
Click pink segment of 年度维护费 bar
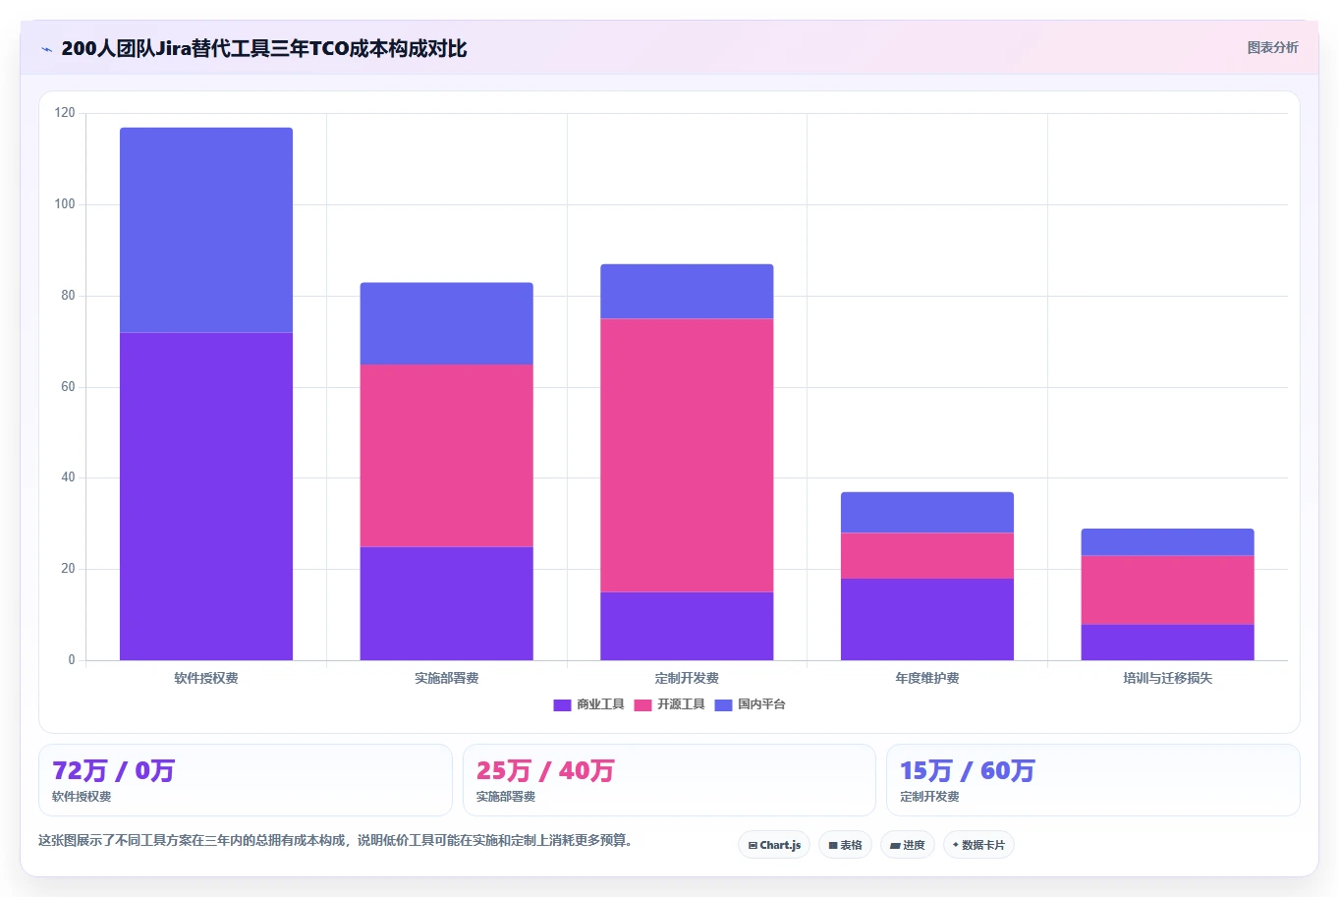pos(927,556)
